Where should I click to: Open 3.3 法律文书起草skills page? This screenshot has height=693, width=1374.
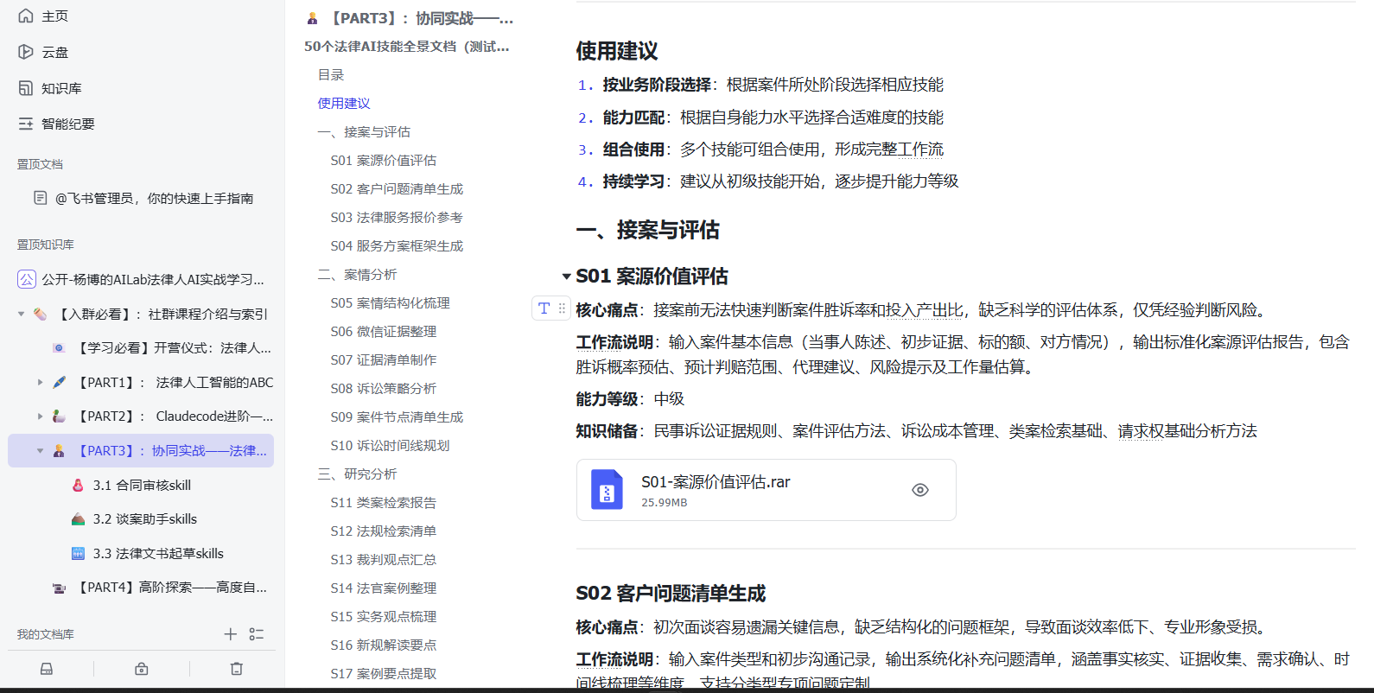(158, 553)
